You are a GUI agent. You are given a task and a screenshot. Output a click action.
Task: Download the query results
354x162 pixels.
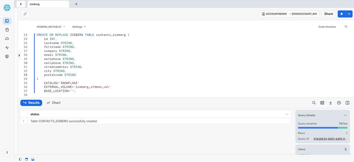coord(330,103)
